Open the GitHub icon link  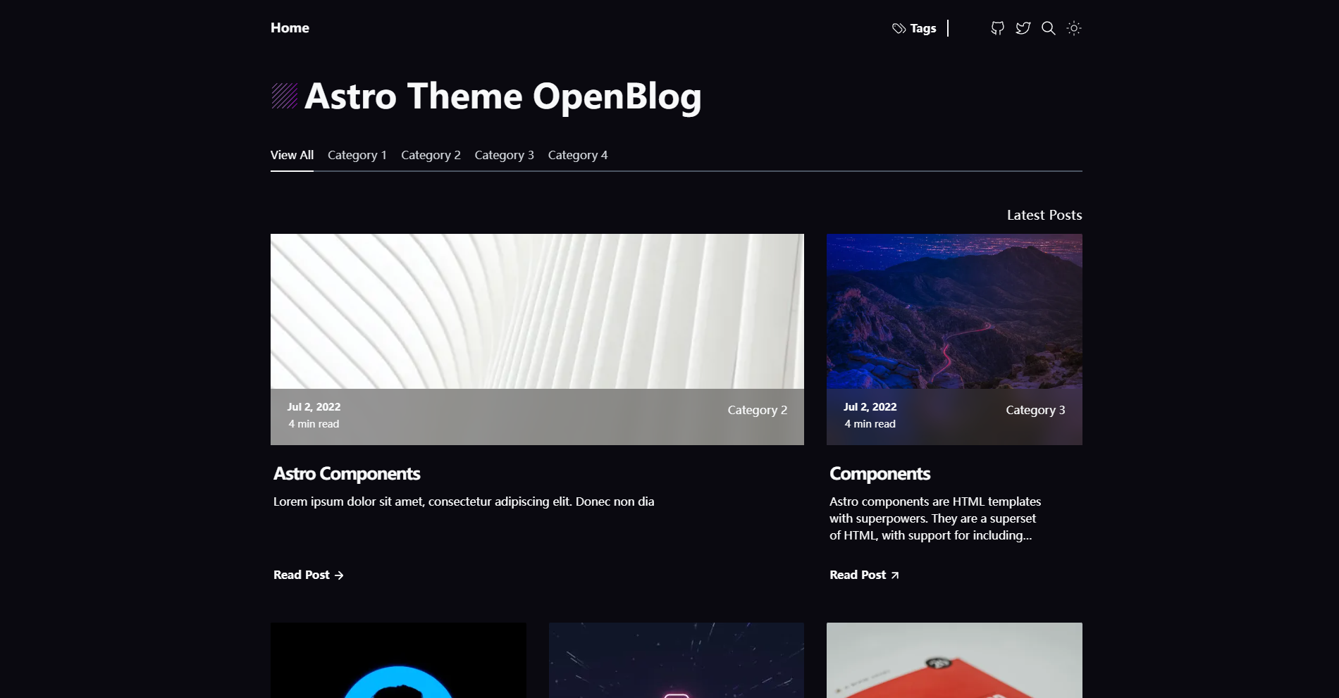[997, 28]
